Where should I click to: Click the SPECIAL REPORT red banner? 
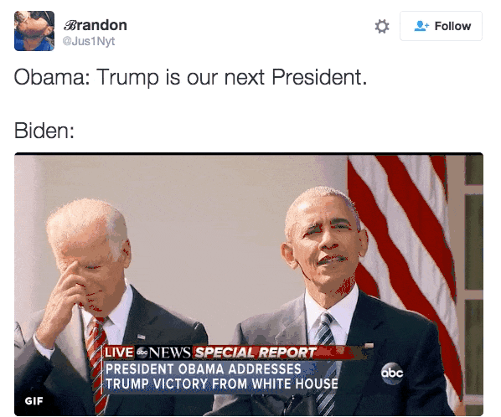[x=256, y=353]
